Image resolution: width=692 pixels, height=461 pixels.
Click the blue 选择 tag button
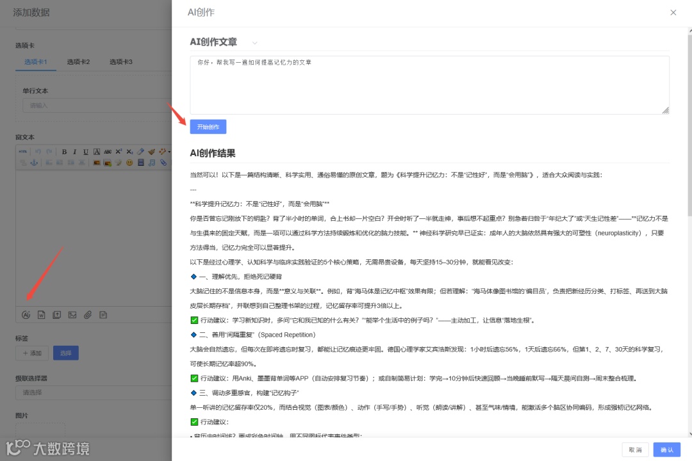pyautogui.click(x=66, y=353)
